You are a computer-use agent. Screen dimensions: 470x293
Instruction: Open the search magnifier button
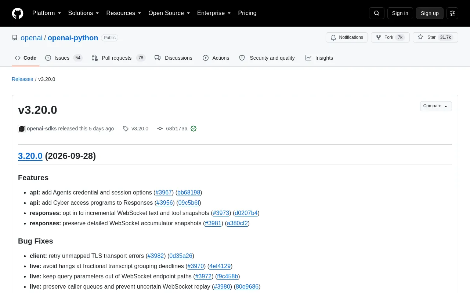point(377,13)
